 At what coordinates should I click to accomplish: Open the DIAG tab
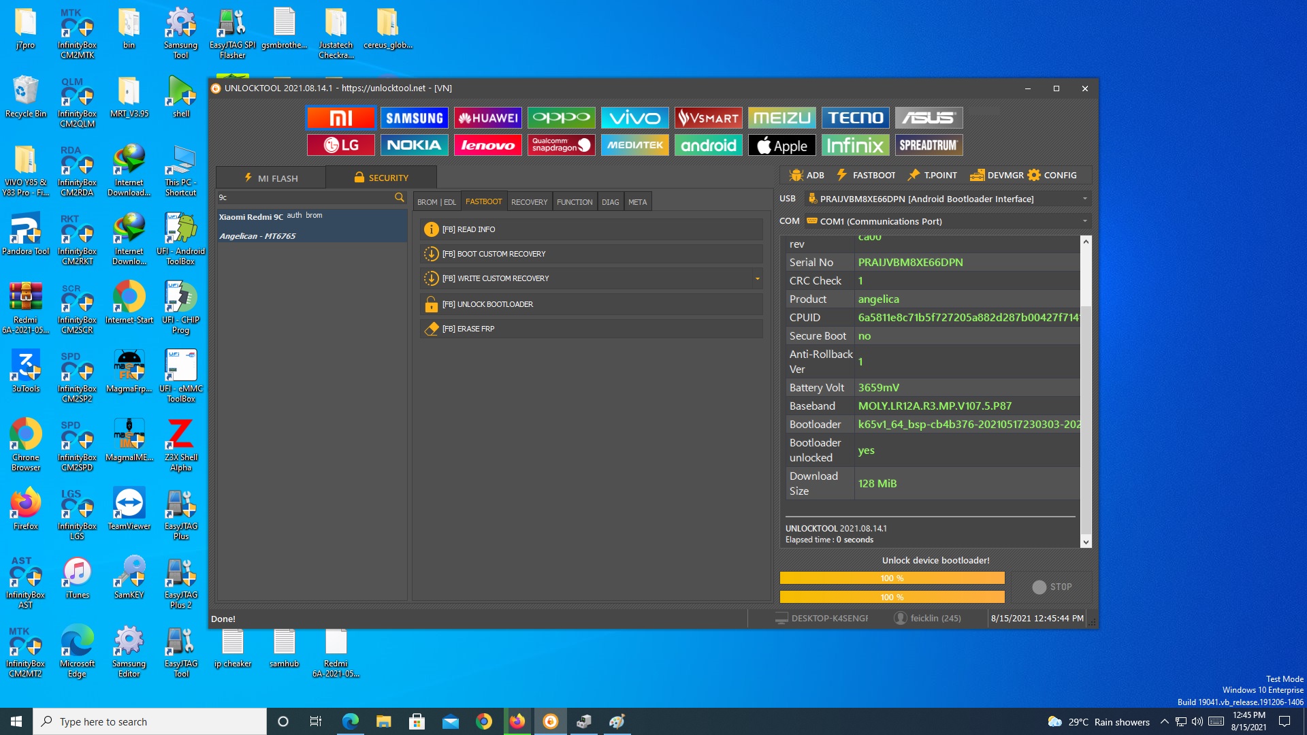(x=611, y=202)
